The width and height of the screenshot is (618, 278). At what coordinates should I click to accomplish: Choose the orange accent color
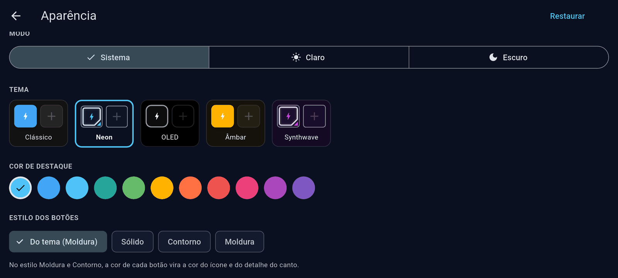pos(190,188)
